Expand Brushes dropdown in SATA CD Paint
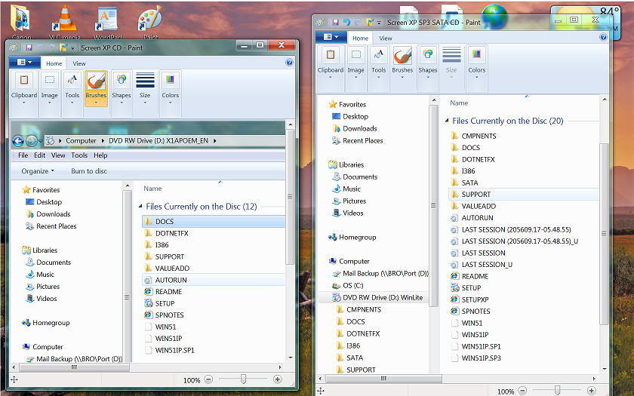 (402, 77)
